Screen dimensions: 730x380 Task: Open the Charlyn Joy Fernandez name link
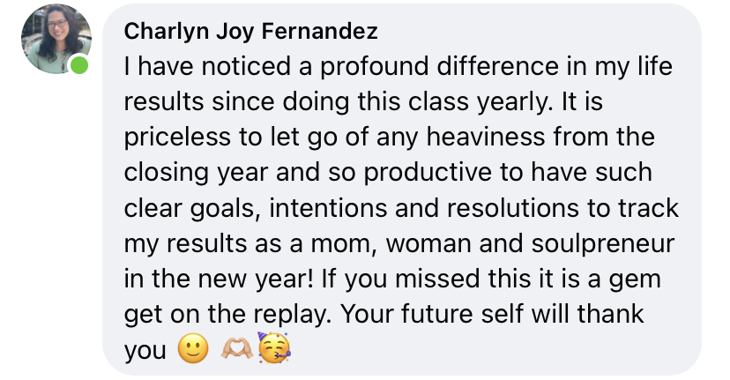pyautogui.click(x=250, y=32)
